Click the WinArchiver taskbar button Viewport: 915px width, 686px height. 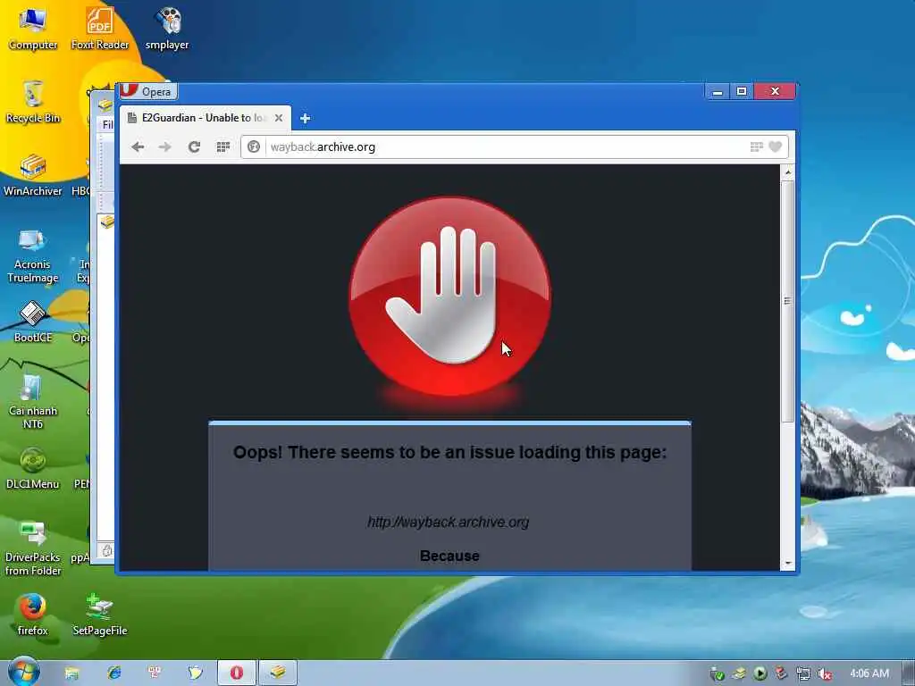tap(278, 673)
